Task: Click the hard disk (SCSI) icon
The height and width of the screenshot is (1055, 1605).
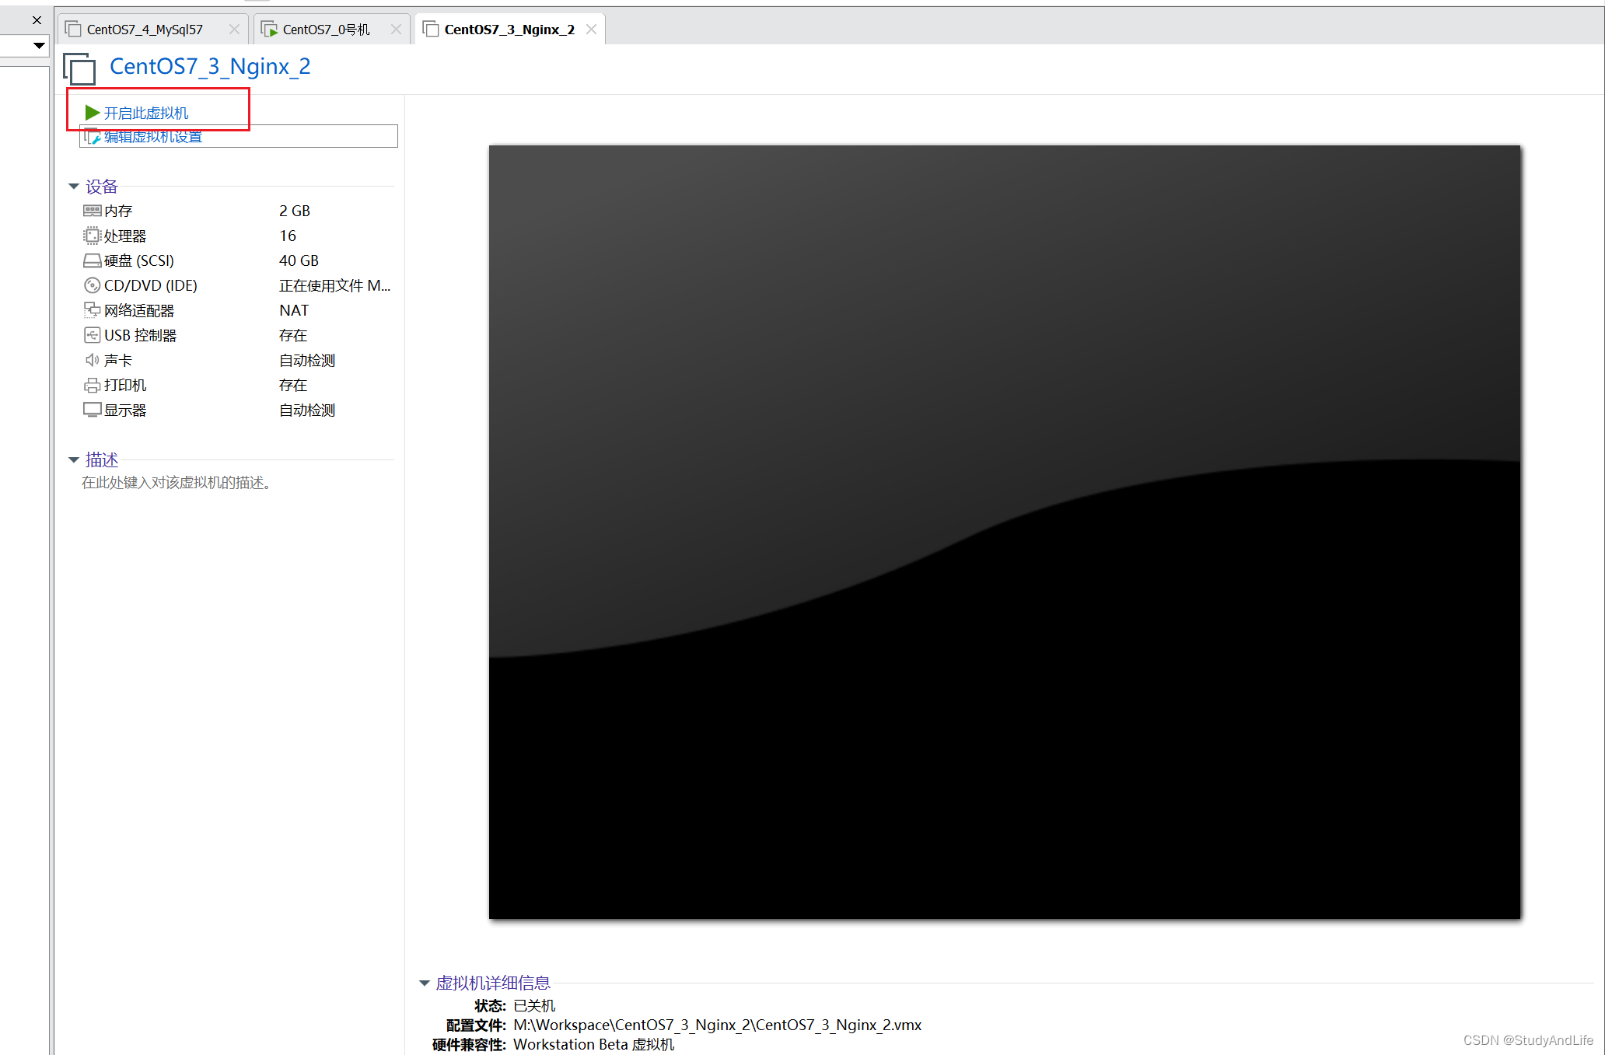Action: (x=92, y=260)
